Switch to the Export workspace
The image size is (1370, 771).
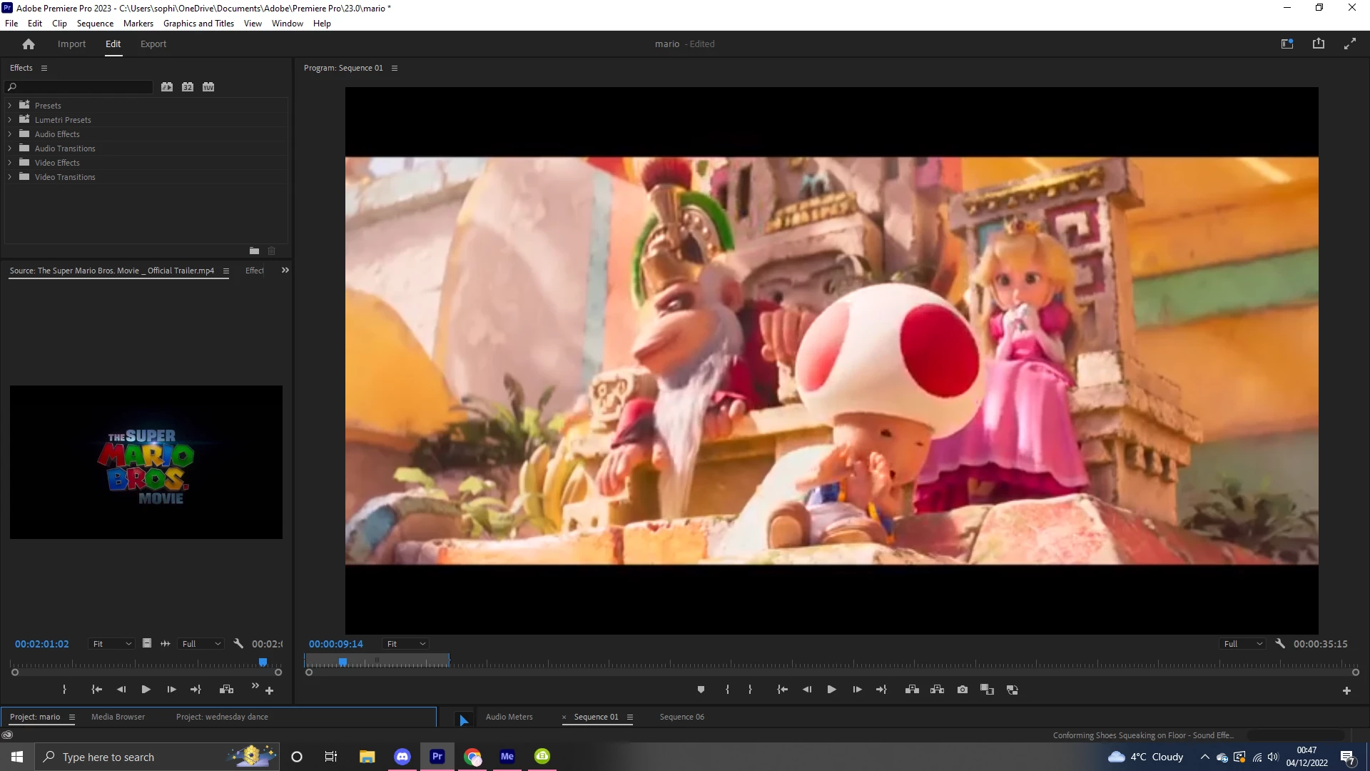pos(153,44)
